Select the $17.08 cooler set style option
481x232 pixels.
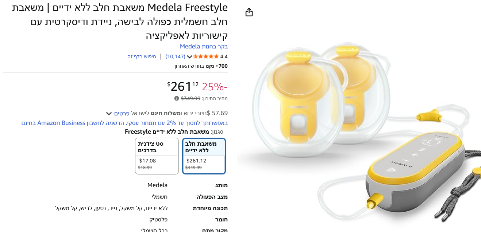tap(157, 156)
